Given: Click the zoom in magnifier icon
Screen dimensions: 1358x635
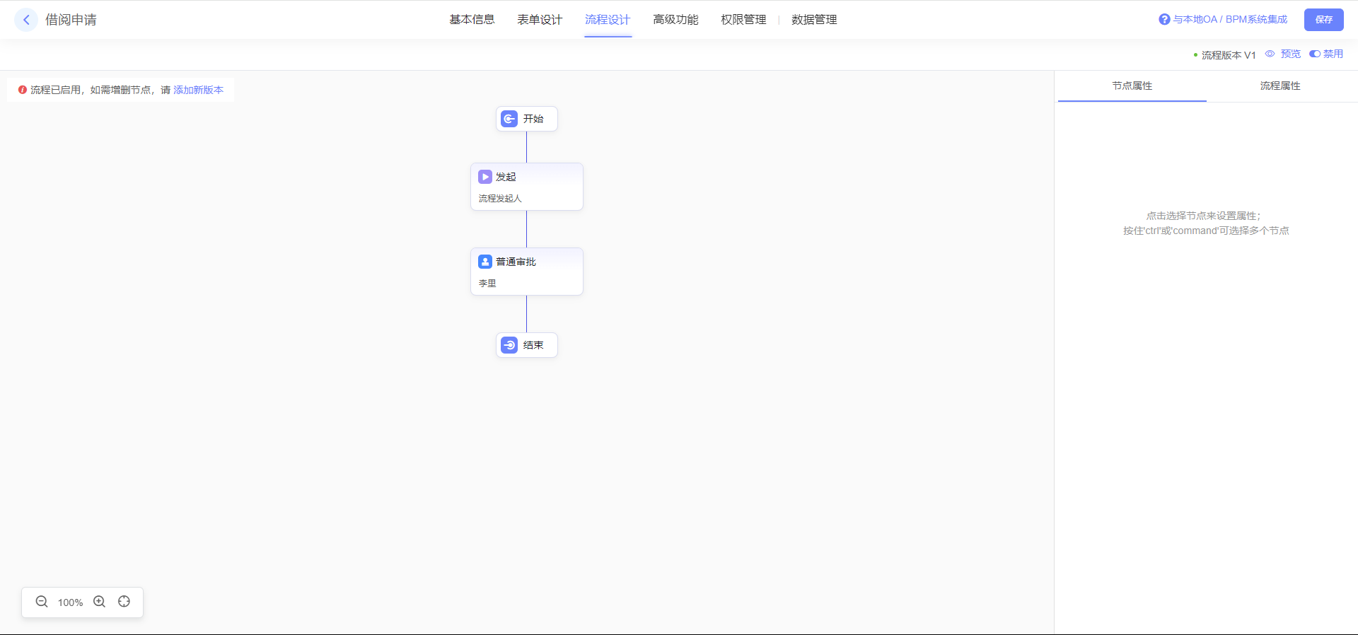Looking at the screenshot, I should coord(100,602).
